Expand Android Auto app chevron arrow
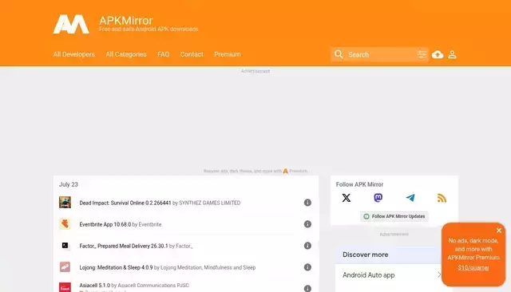The image size is (511, 292). [439, 274]
